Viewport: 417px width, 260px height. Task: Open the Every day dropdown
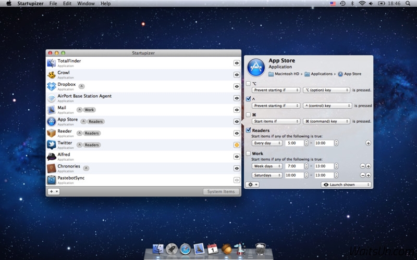(267, 143)
